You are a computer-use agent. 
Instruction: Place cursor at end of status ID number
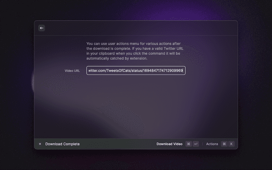[x=183, y=71]
